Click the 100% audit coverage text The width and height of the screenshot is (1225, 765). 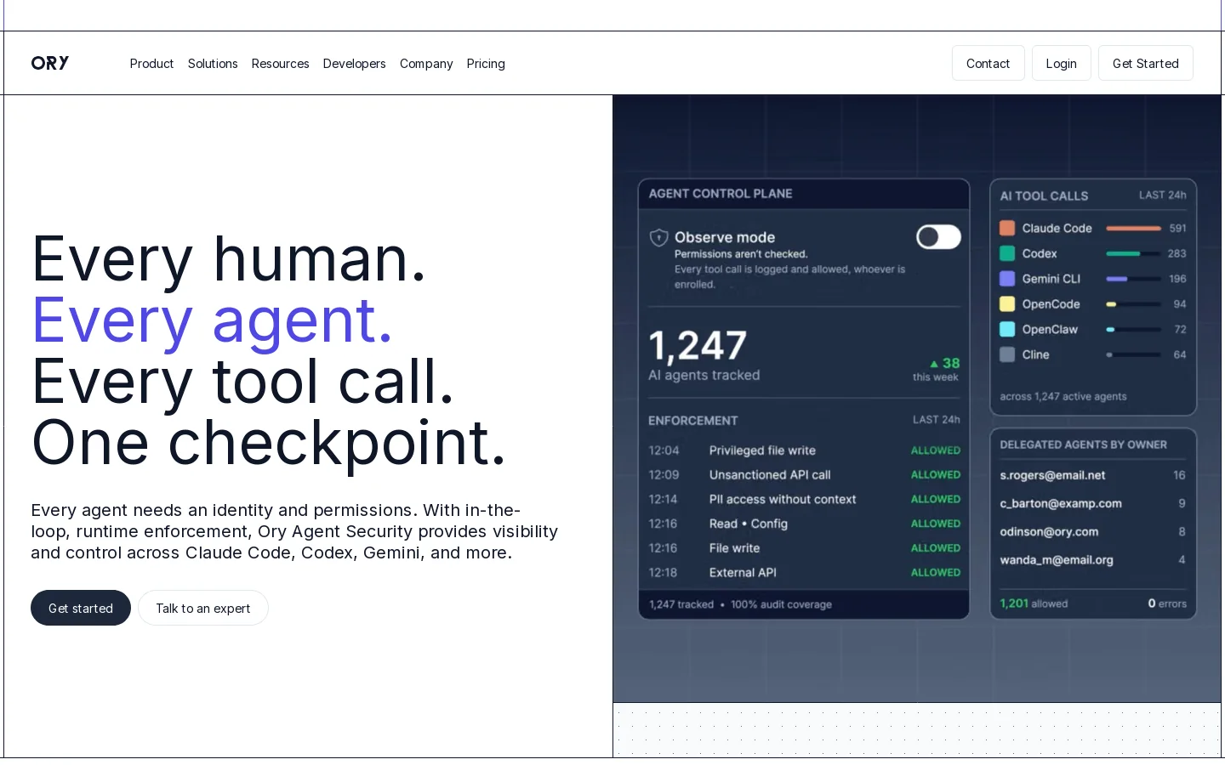[781, 604]
